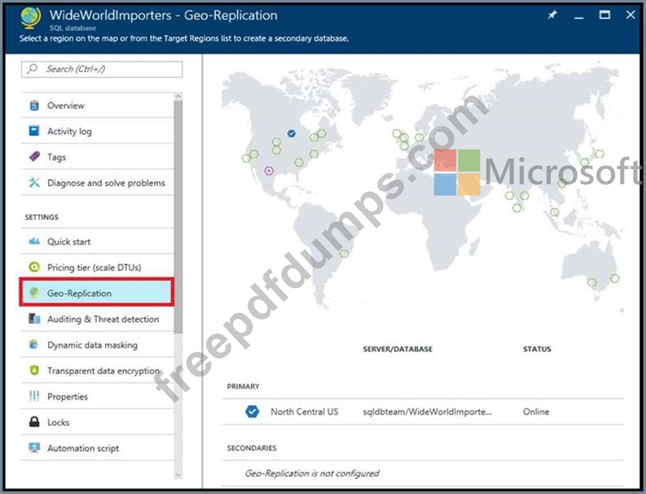Open Tags in the side menu
Viewport: 646px width, 494px height.
[97, 157]
